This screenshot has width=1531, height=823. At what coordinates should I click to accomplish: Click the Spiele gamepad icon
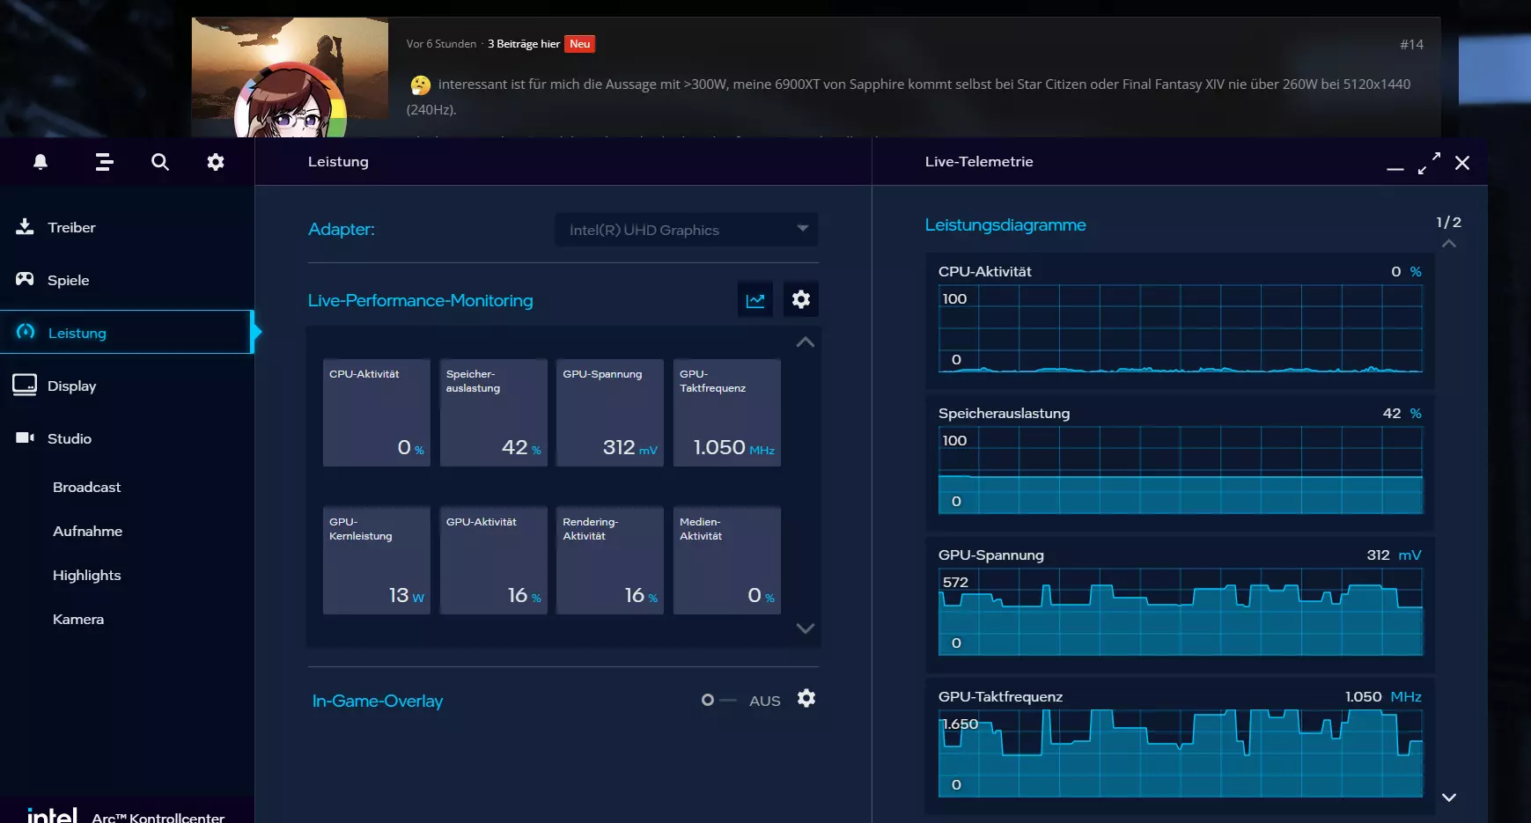pyautogui.click(x=25, y=280)
